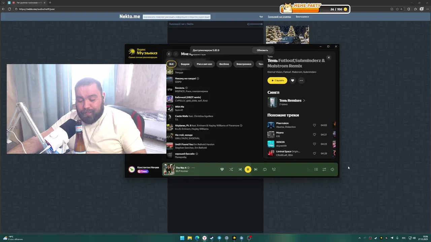Click info icon next to Airplanes, Pt. II
431x242 pixels.
click(241, 126)
